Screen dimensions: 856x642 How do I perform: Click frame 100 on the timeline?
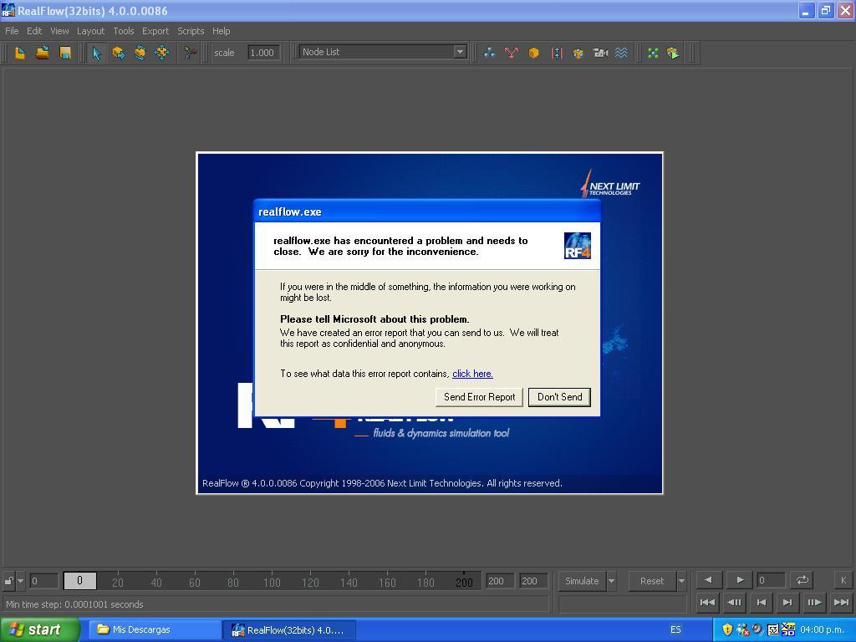(272, 583)
